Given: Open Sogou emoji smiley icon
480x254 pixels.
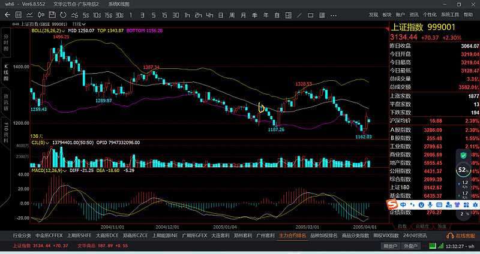Looking at the screenshot, I should [x=421, y=205].
